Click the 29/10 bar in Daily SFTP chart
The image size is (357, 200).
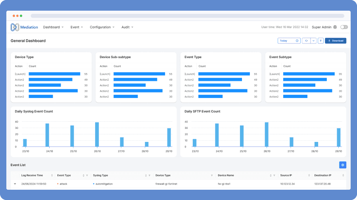point(339,138)
